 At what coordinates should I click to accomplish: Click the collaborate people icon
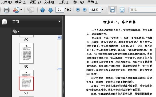[16, 10]
